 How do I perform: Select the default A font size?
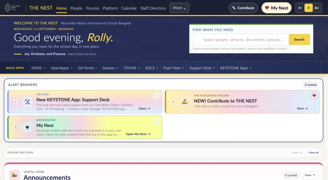pos(309,8)
